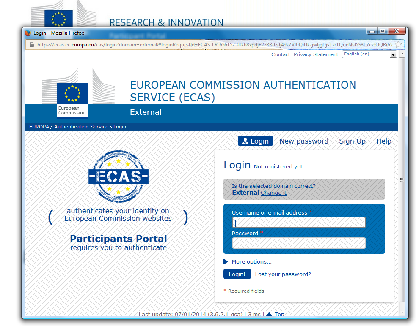Click the vertical scrollbar thumb
This screenshot has width=419, height=326.
coord(402,180)
